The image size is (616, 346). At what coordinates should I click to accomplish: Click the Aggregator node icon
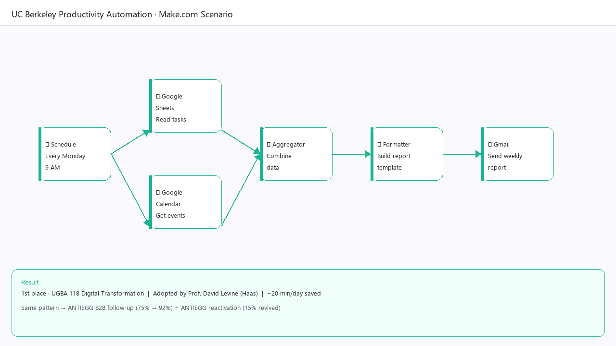(269, 145)
